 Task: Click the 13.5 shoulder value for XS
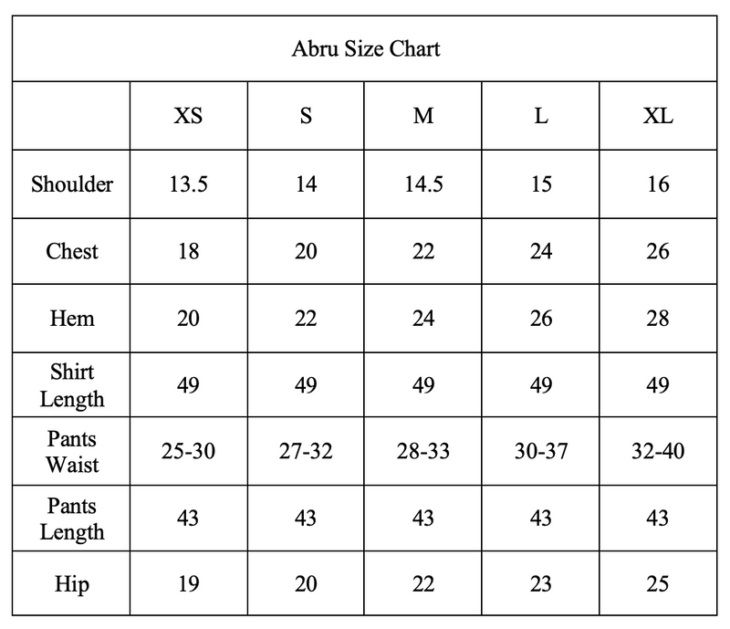point(188,184)
